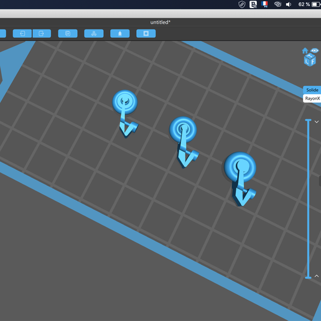Viewport: 321px width, 321px height.
Task: Click the untitled* window title
Action: [160, 22]
